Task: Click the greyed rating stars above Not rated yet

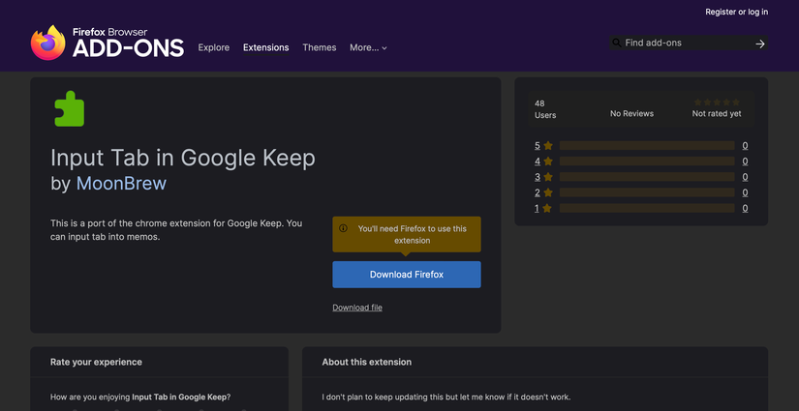Action: point(717,103)
